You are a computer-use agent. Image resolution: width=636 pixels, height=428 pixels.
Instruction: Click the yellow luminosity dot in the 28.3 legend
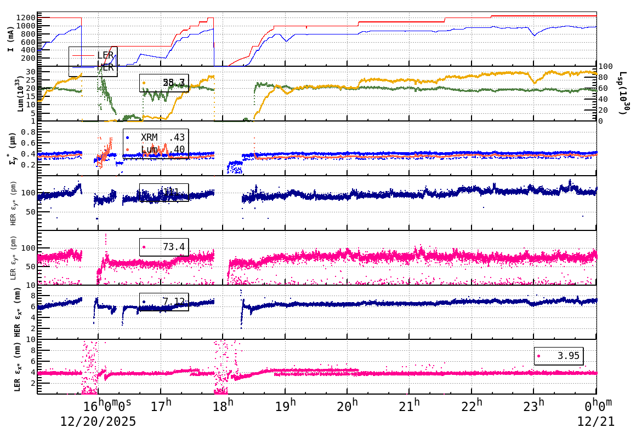point(144,83)
